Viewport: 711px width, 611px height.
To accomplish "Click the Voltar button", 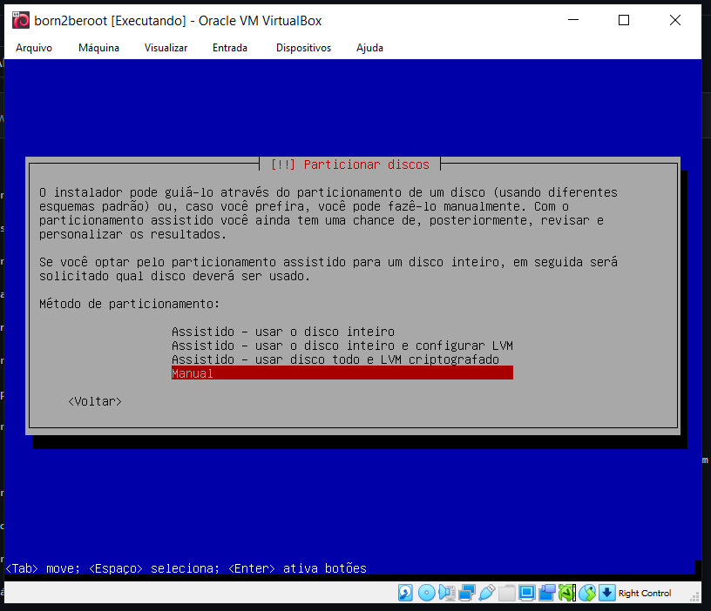I will [95, 402].
